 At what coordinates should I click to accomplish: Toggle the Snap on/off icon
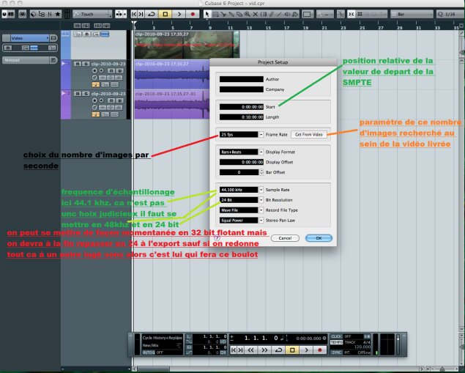point(351,14)
